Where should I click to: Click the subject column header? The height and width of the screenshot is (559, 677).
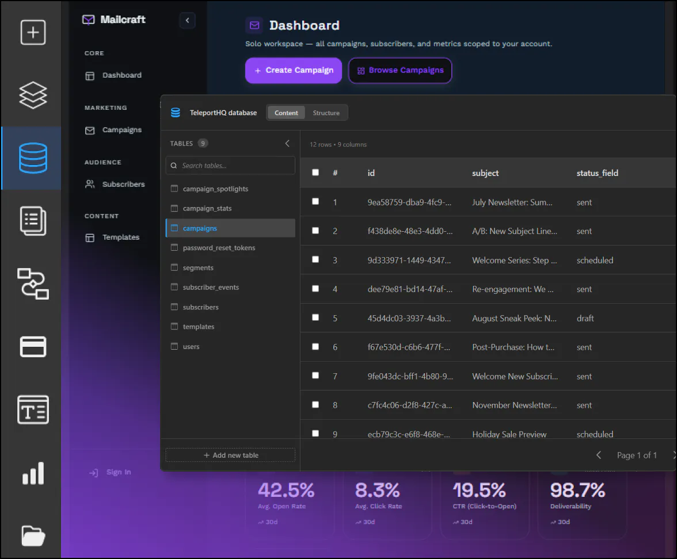tap(485, 173)
